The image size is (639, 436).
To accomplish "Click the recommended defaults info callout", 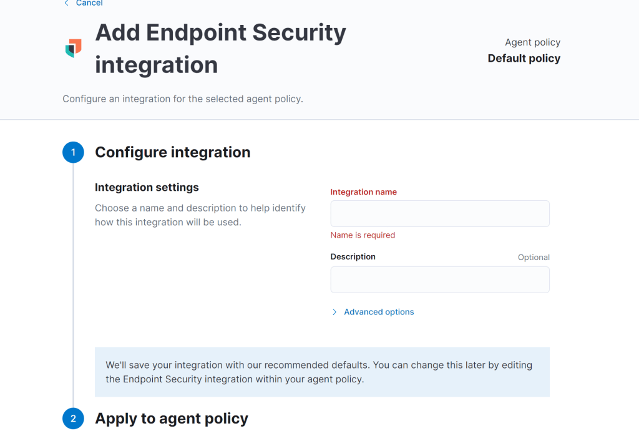I will click(322, 372).
